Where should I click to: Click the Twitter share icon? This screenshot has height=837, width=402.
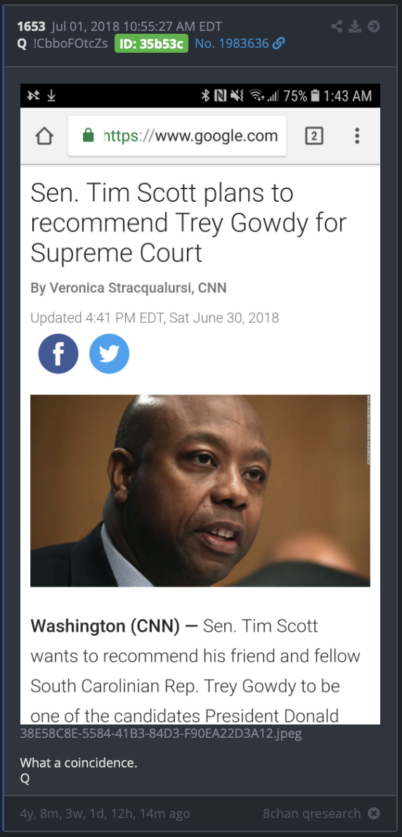pyautogui.click(x=109, y=353)
